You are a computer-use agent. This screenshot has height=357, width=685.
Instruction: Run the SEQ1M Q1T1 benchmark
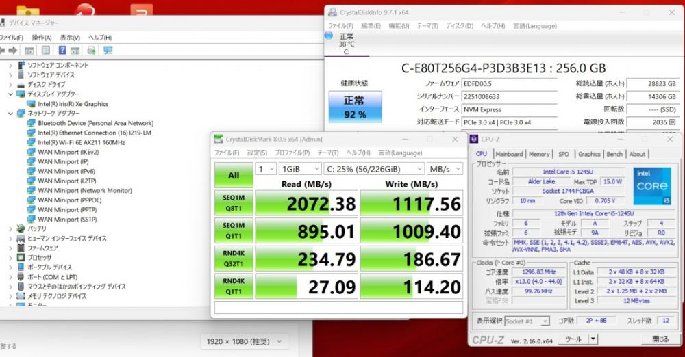pos(234,230)
